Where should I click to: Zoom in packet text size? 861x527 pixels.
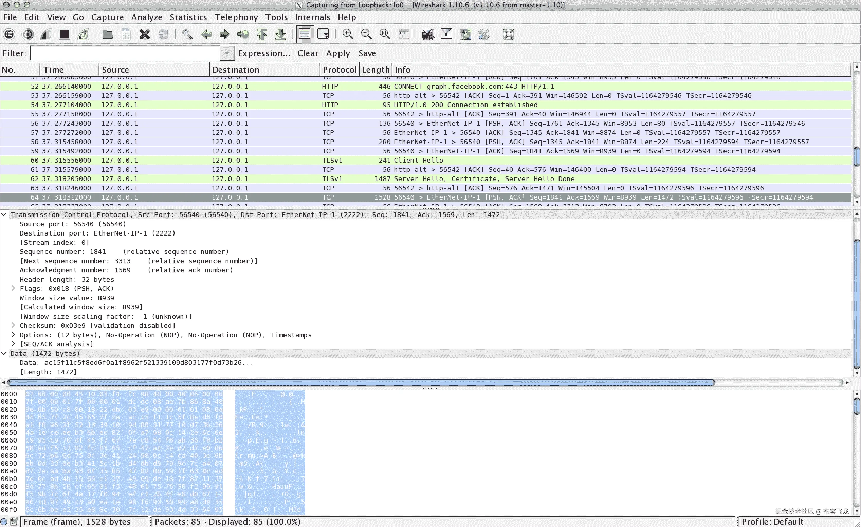click(348, 34)
